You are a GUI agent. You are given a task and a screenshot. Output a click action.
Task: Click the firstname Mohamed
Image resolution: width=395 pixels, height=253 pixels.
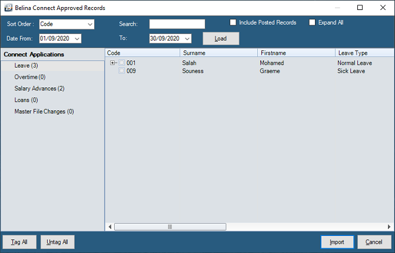[272, 63]
